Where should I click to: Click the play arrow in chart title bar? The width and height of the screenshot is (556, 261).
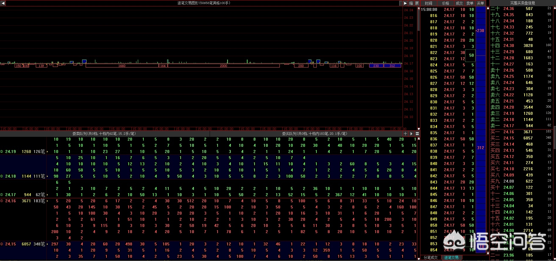(x=406, y=3)
